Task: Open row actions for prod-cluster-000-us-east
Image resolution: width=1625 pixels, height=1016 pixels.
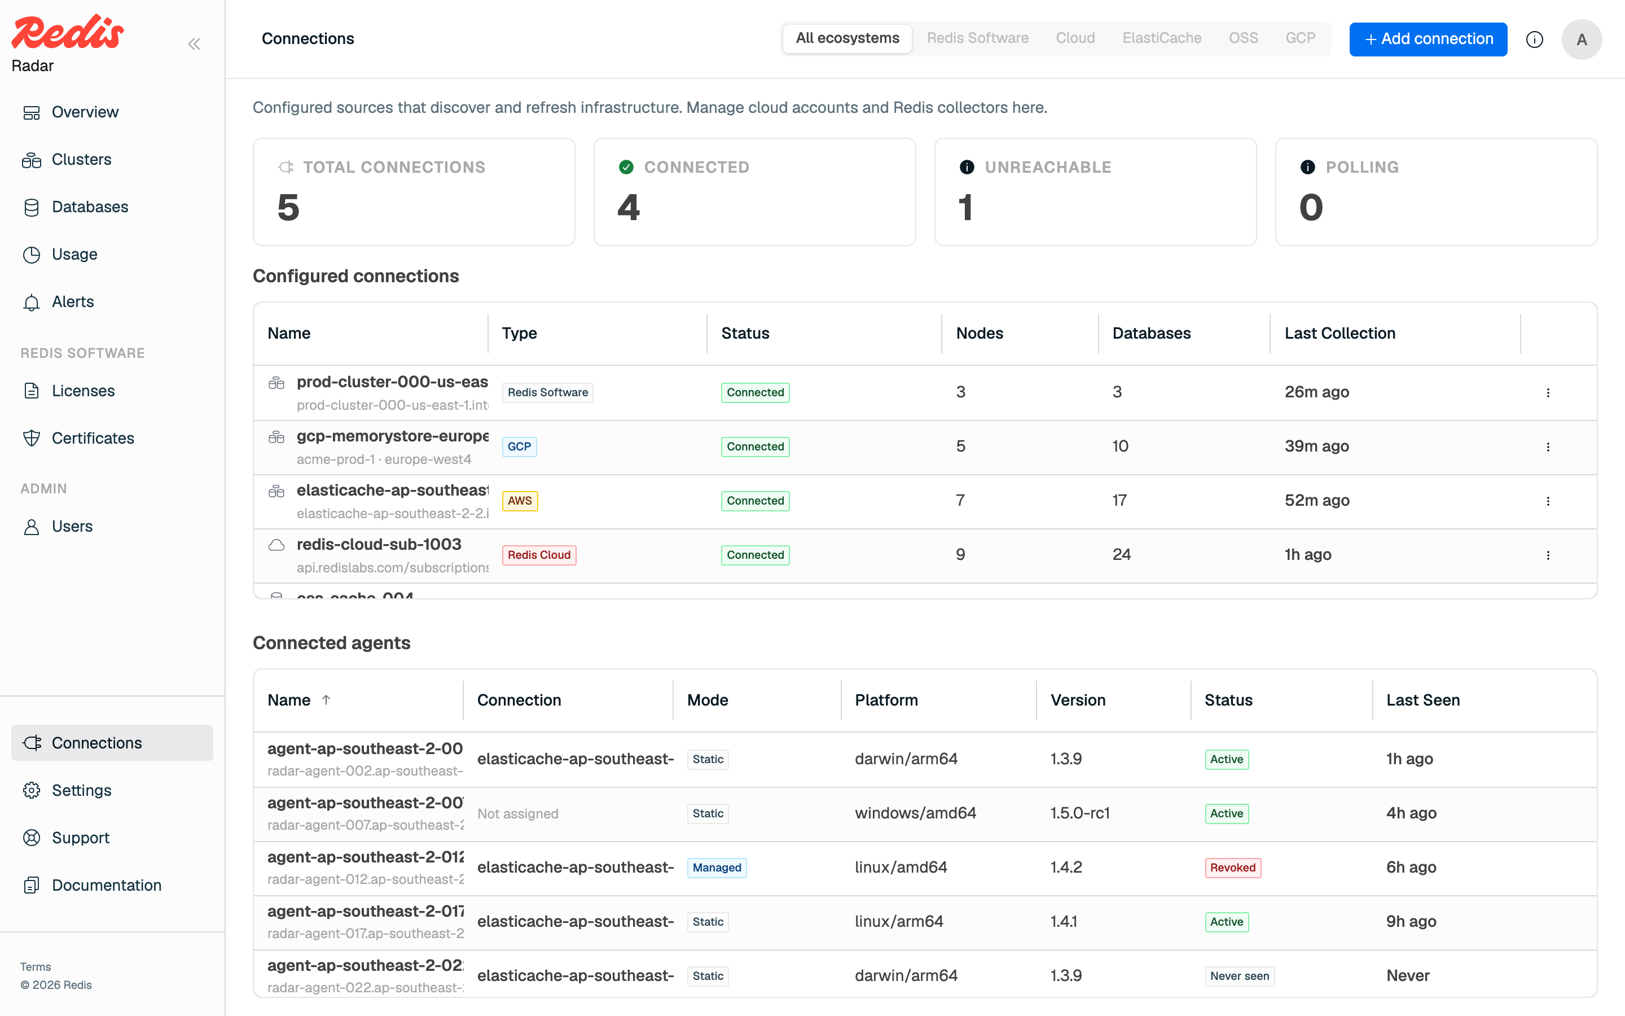Action: [x=1548, y=392]
